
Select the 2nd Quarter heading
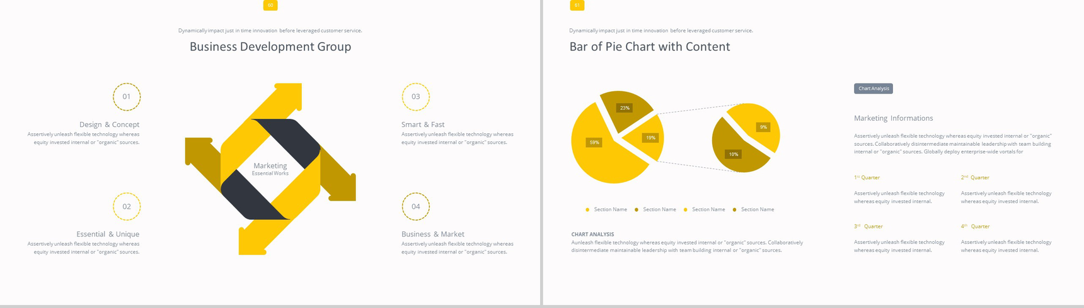pyautogui.click(x=975, y=178)
